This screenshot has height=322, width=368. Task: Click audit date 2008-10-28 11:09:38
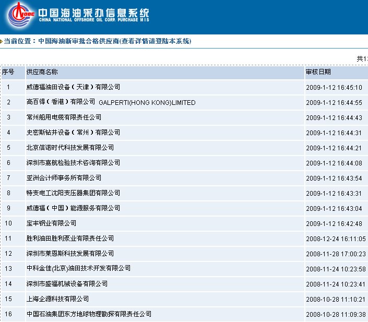(336, 315)
